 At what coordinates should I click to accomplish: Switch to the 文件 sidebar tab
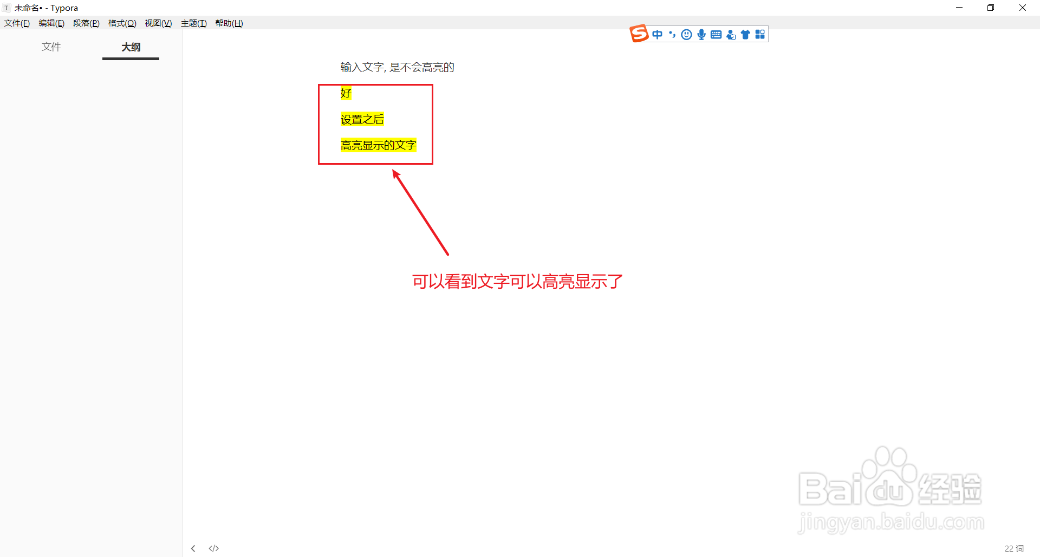tap(51, 47)
